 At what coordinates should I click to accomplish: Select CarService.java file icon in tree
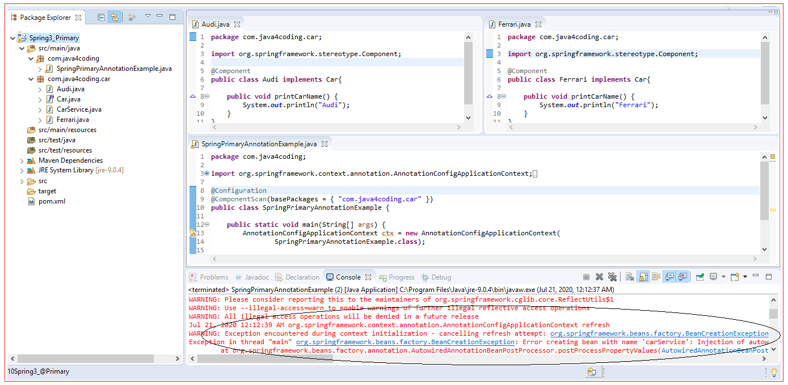tap(50, 109)
